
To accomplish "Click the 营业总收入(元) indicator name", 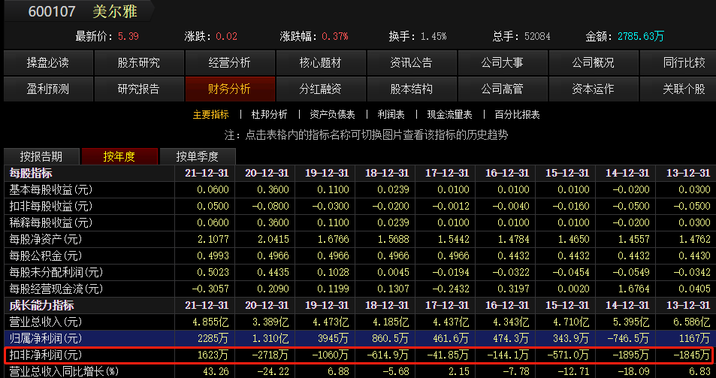I will click(46, 322).
